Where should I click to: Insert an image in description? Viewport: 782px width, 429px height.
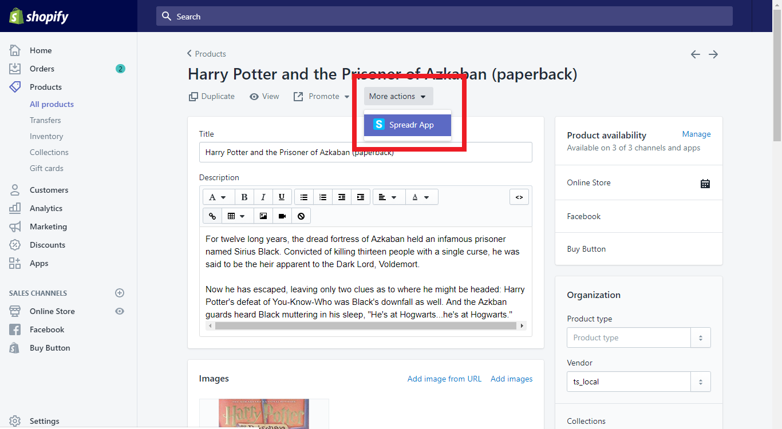263,216
